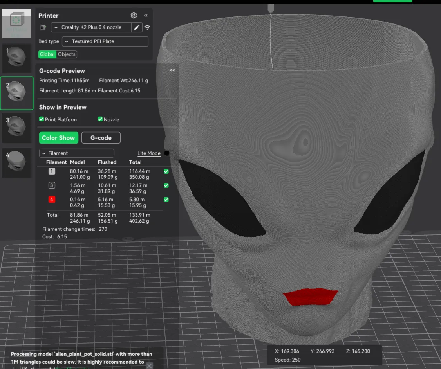
Task: Click the red lips on the alien model
Action: pos(310,297)
